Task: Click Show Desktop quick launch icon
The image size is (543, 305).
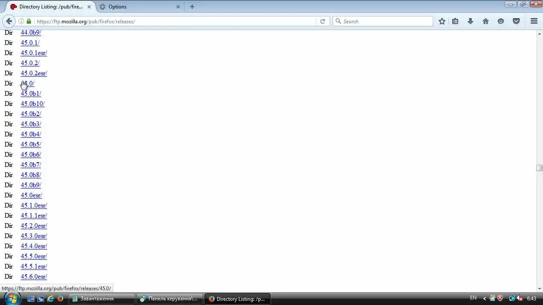Action: 31,299
